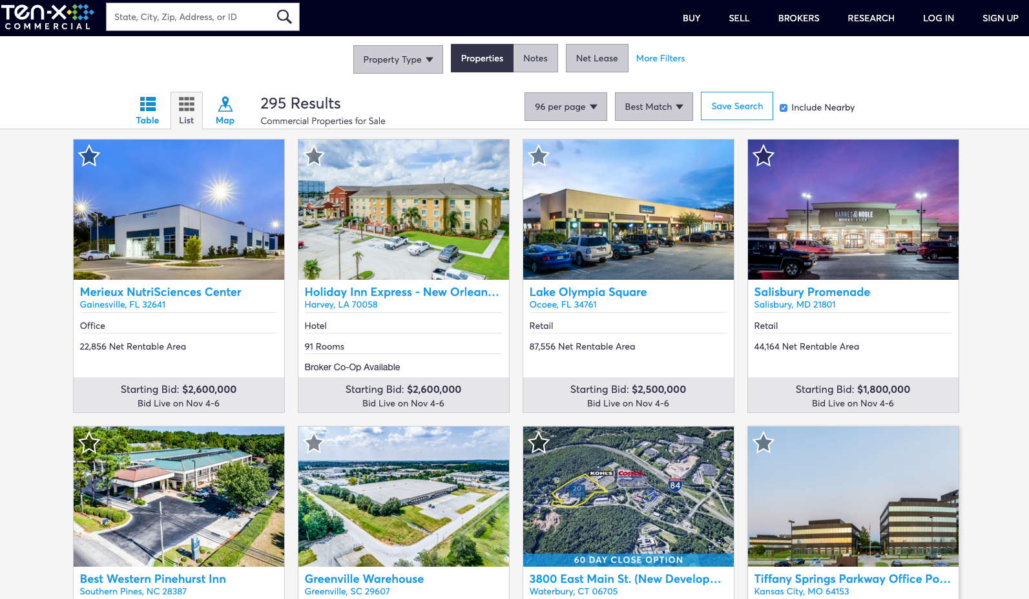
Task: Open Greenville Warehouse listing title
Action: pos(364,579)
